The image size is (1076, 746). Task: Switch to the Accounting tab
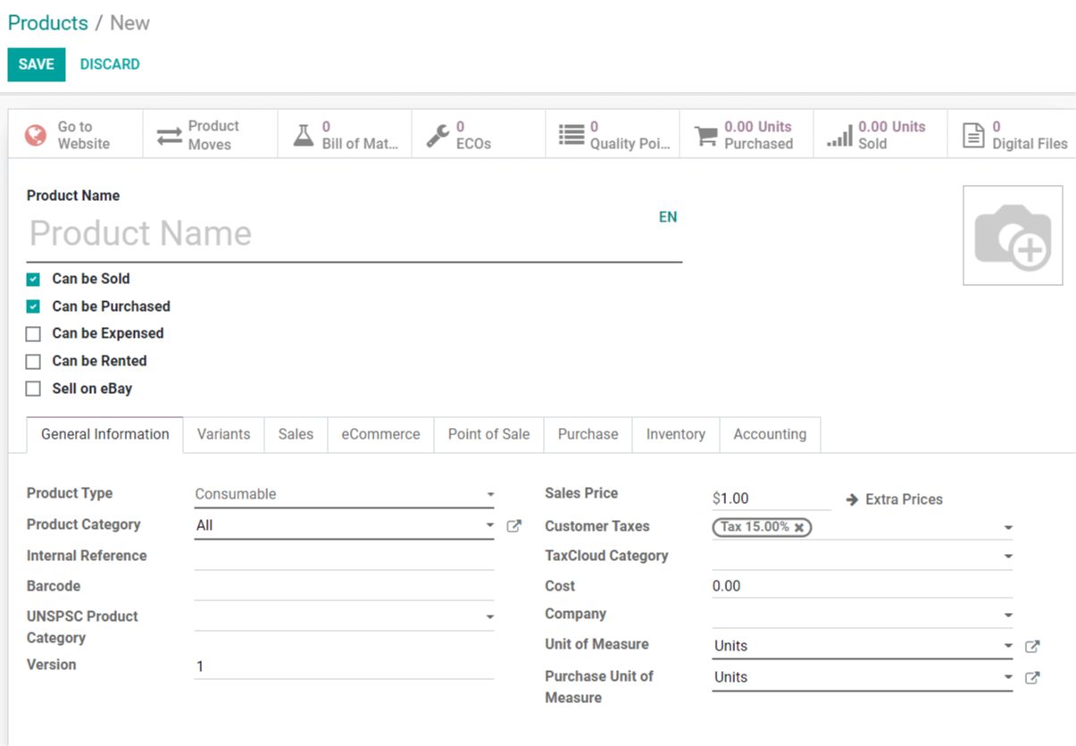point(770,434)
